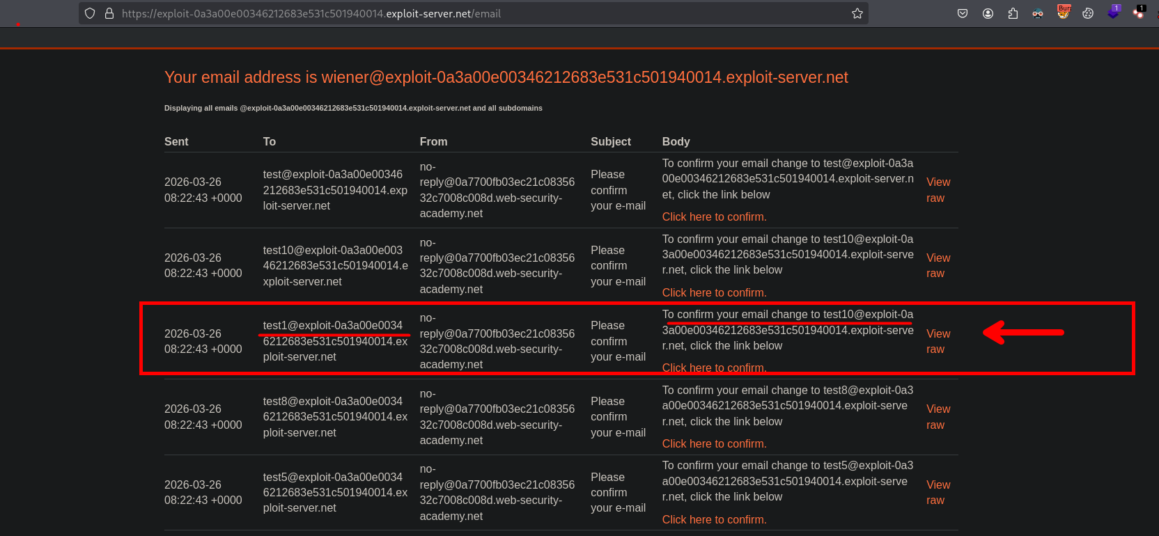The width and height of the screenshot is (1159, 536).
Task: Open View raw for email sent to test1@
Action: [x=938, y=341]
